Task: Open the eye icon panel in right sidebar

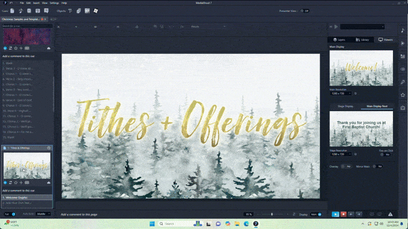Action: (402, 69)
